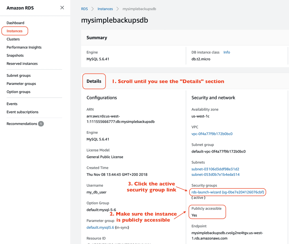289x244 pixels.
Task: Open Performance Insights
Action: click(24, 47)
